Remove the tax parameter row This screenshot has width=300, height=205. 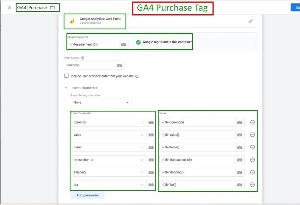(x=252, y=185)
